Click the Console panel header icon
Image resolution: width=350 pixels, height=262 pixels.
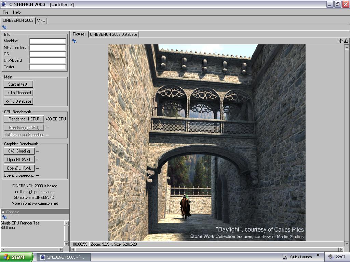click(x=3, y=212)
